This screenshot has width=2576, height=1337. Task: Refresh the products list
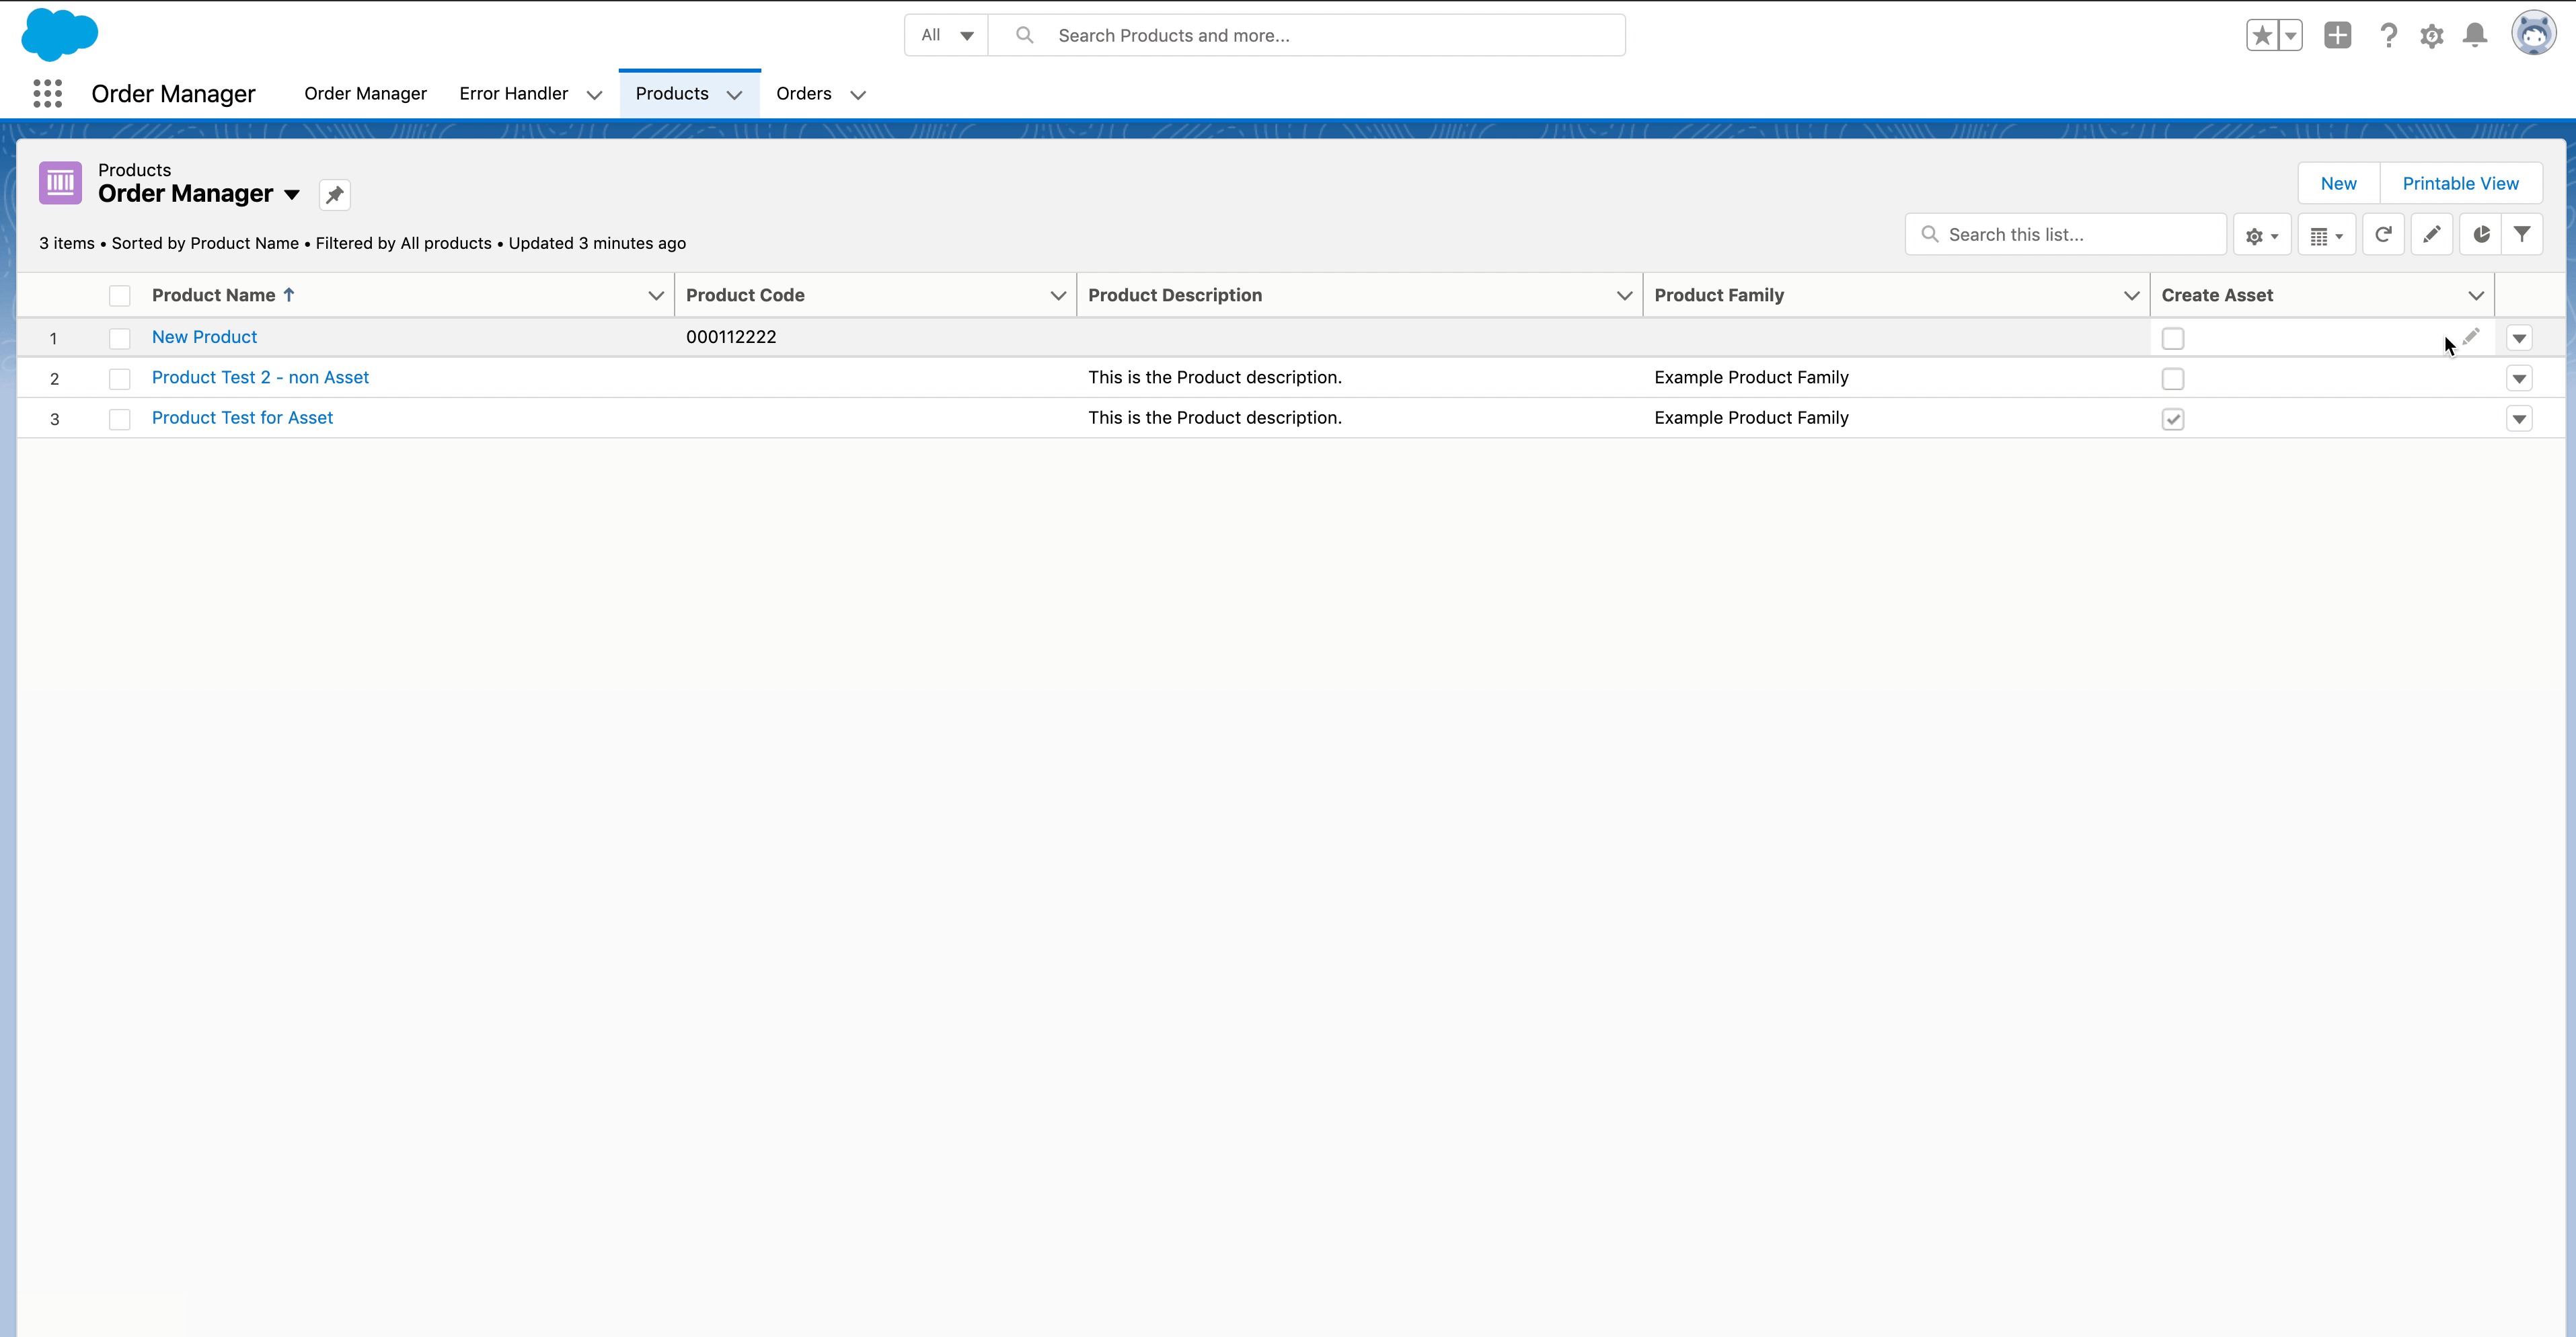pos(2383,235)
